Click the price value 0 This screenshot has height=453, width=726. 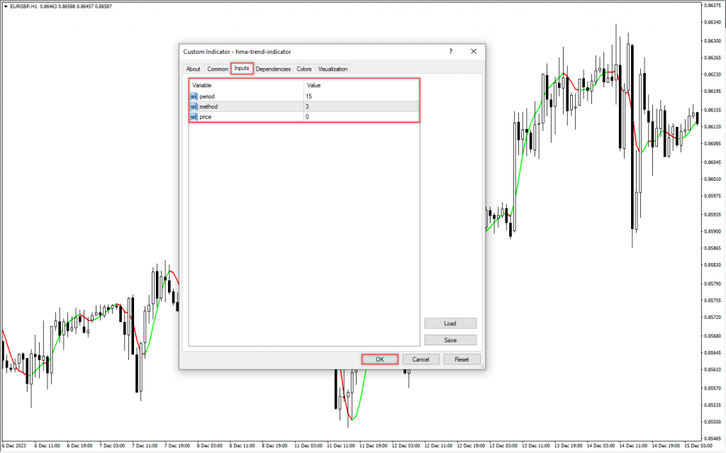click(307, 117)
